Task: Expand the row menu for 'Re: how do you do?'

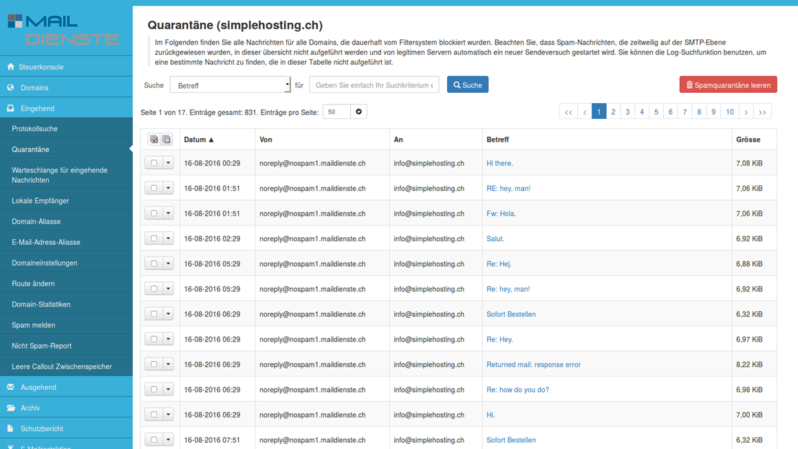Action: coord(169,390)
